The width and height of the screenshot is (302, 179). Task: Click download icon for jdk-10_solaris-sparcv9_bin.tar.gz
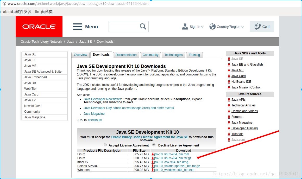point(153,166)
